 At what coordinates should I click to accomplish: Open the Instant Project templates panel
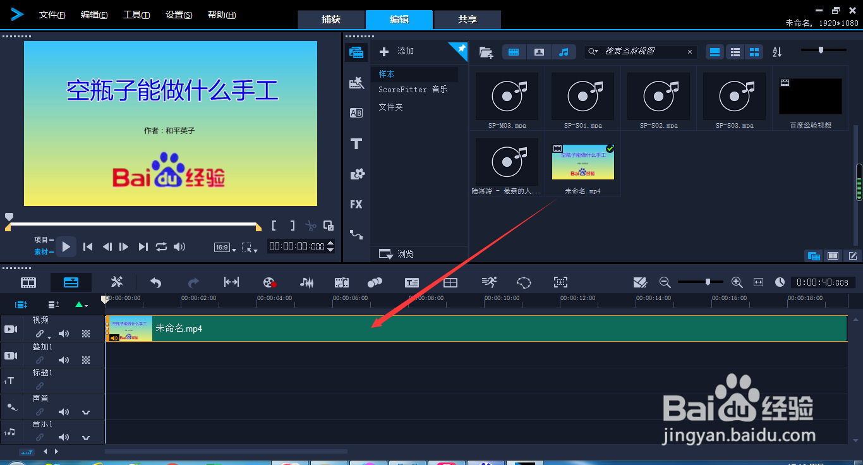[356, 82]
